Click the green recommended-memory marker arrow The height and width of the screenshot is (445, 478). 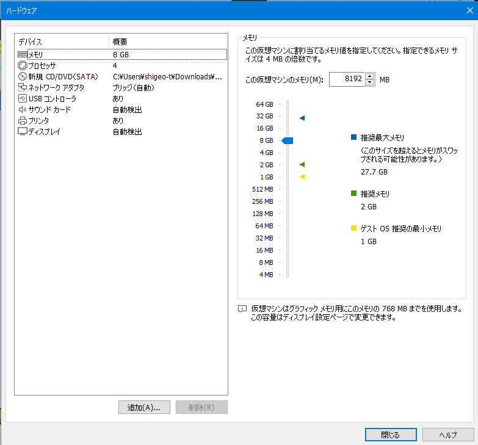pyautogui.click(x=302, y=165)
